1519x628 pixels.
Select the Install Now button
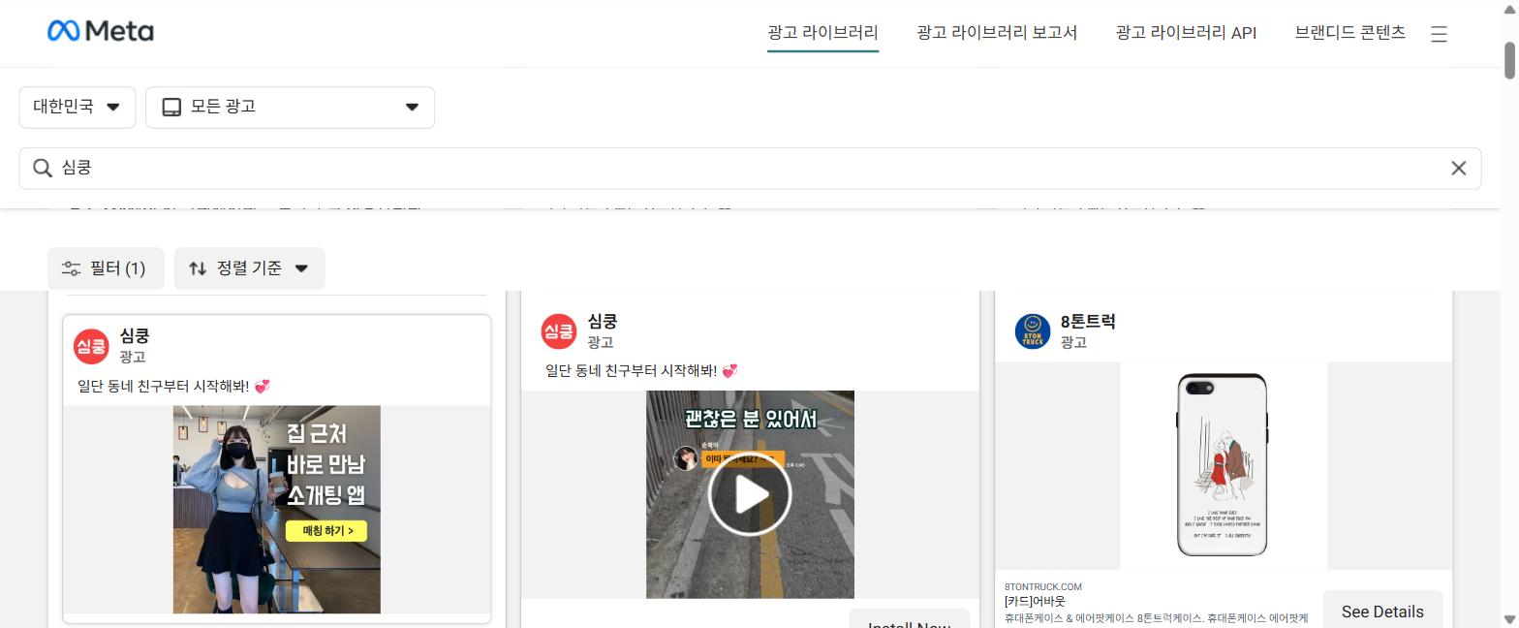pos(909,620)
